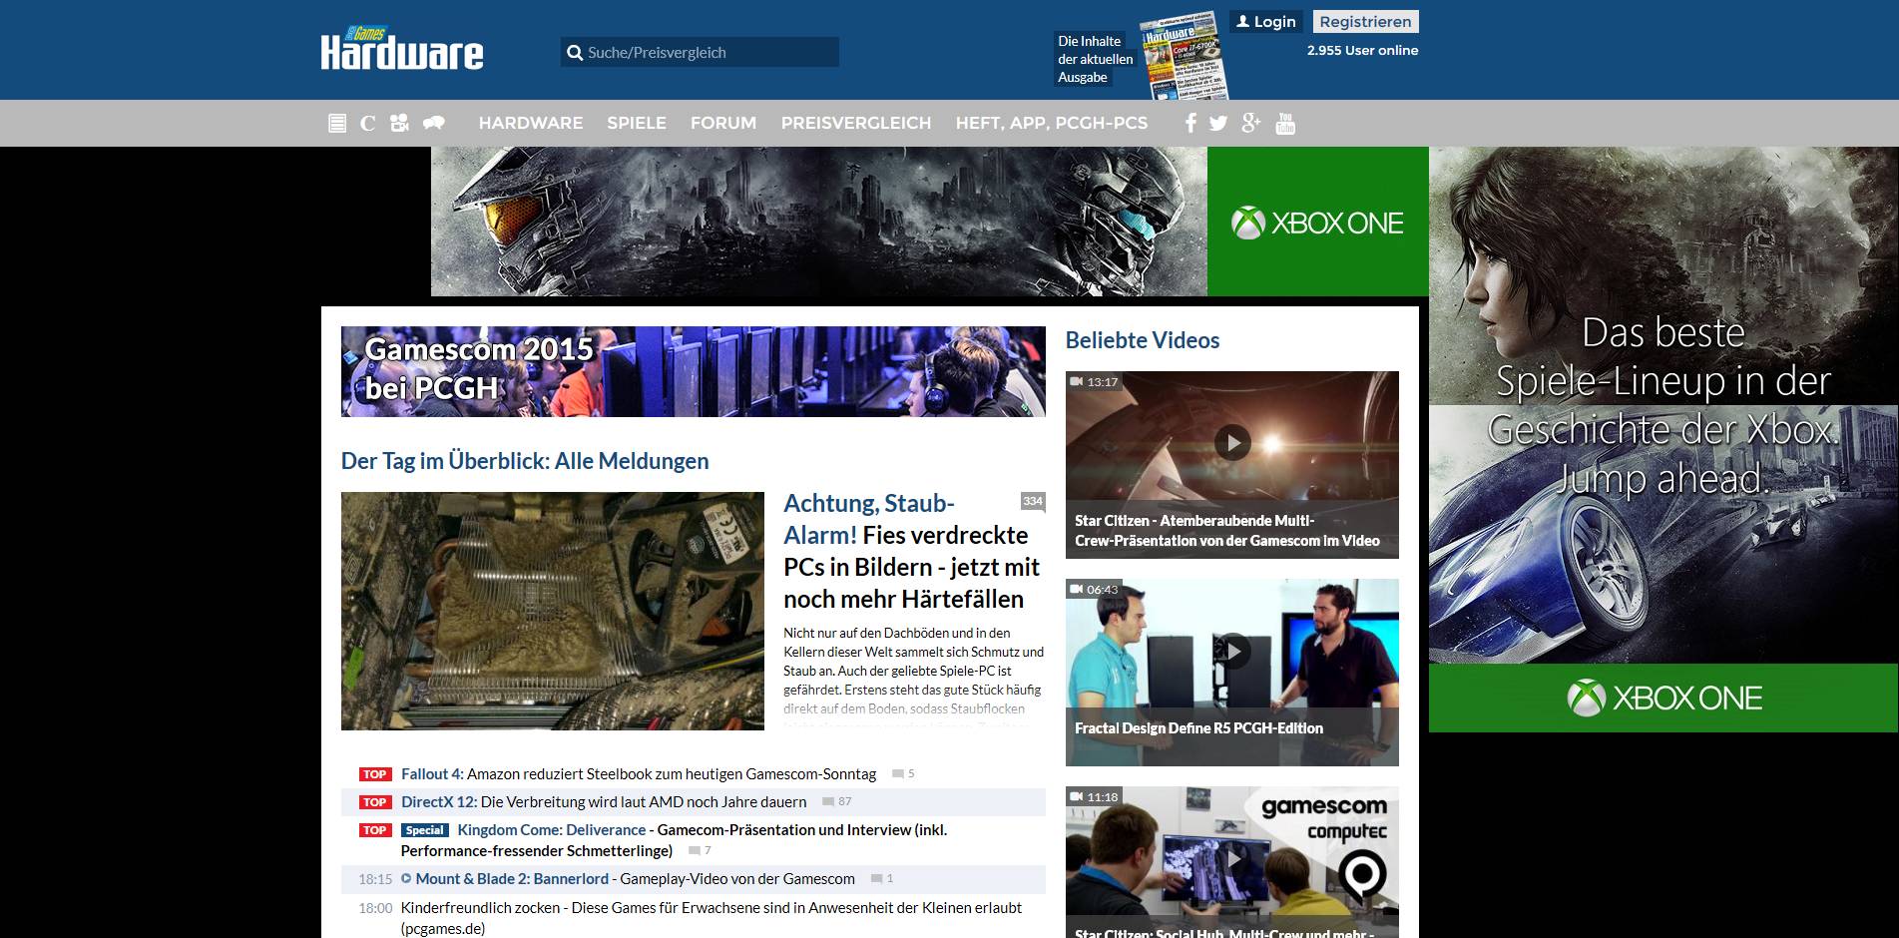Open the dusty PC article thumbnail
The image size is (1899, 938).
tap(553, 611)
